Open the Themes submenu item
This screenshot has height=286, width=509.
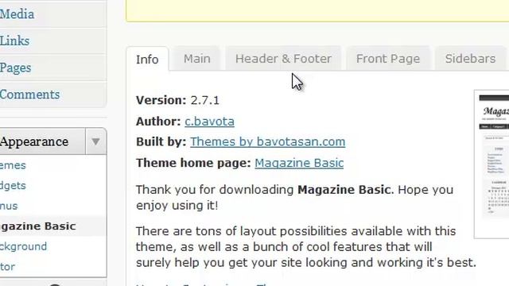point(13,165)
